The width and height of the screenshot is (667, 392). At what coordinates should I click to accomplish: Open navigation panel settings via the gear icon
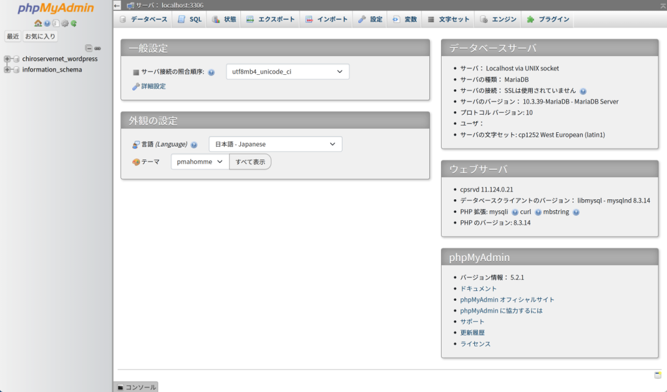tap(64, 23)
